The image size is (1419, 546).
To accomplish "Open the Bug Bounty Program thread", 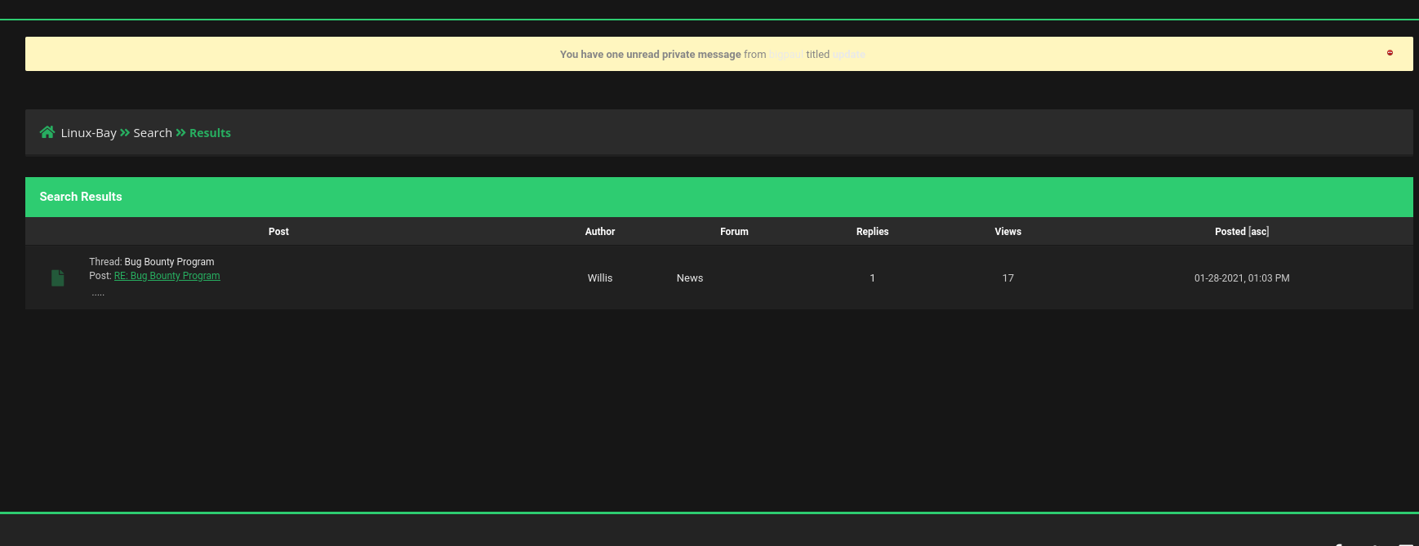I will (x=169, y=262).
